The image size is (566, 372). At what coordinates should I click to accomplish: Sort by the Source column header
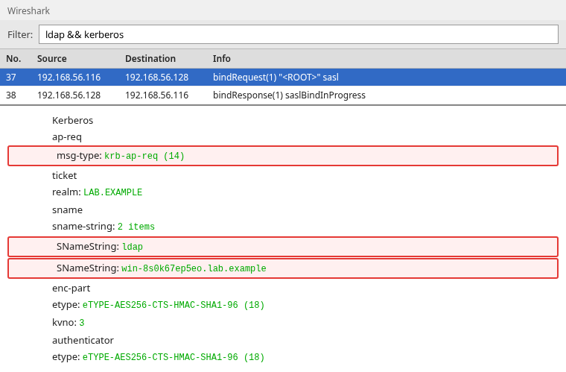[x=51, y=58]
